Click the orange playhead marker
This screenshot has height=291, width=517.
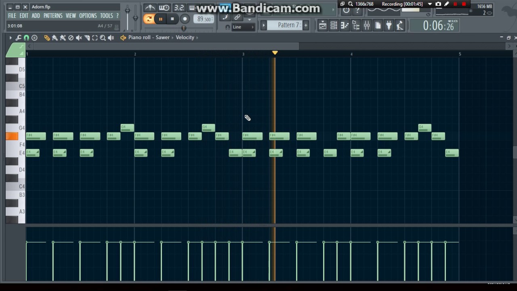(x=275, y=53)
